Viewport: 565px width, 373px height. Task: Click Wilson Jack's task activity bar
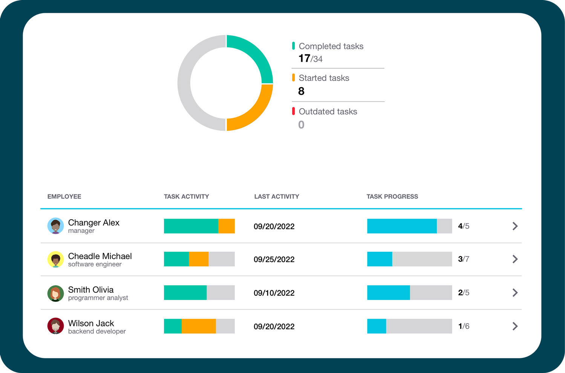(x=199, y=326)
